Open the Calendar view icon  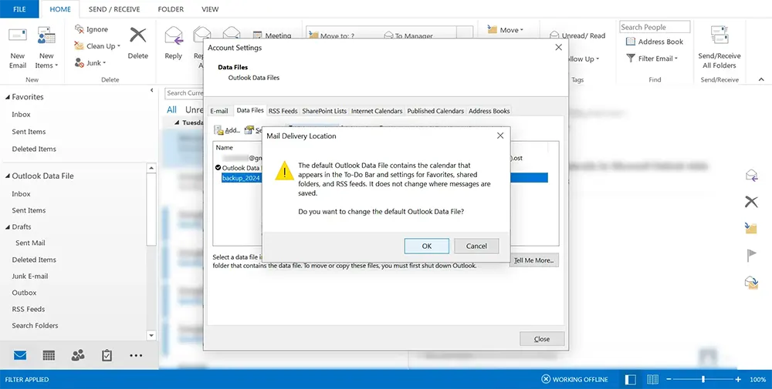tap(49, 355)
